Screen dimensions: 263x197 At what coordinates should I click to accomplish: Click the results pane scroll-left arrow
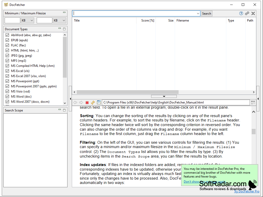pos(74,92)
